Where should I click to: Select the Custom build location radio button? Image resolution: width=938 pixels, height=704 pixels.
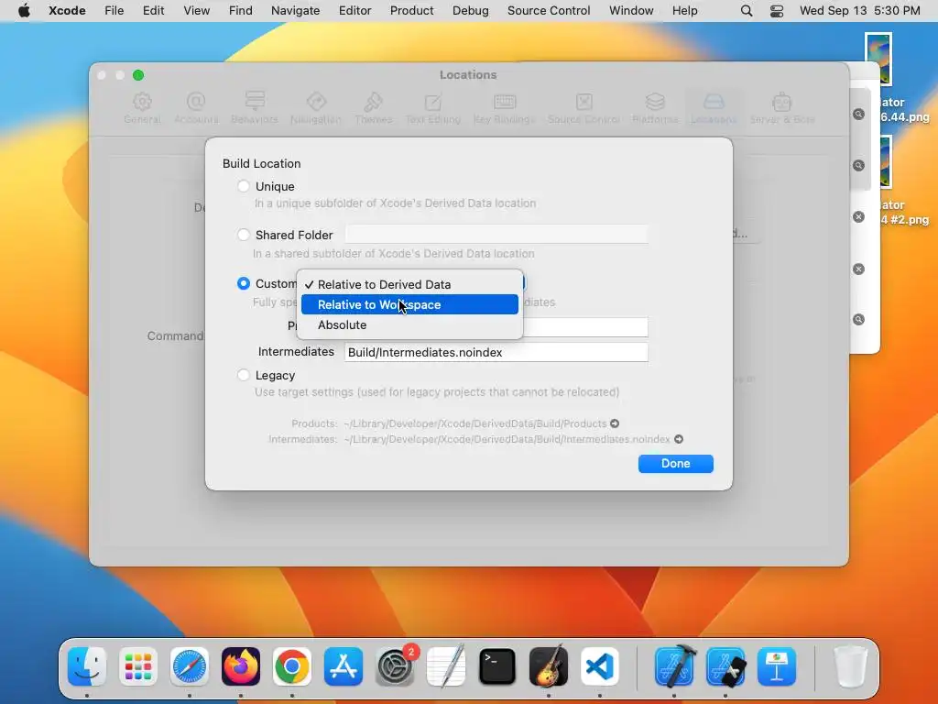click(244, 283)
